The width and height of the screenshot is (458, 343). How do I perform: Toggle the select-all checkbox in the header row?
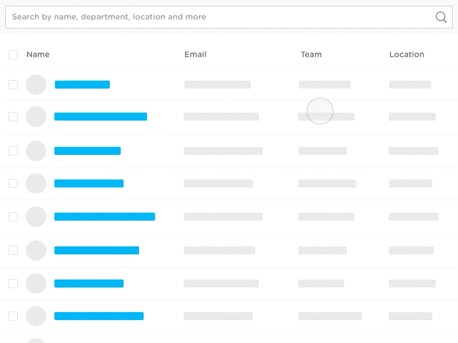coord(13,54)
